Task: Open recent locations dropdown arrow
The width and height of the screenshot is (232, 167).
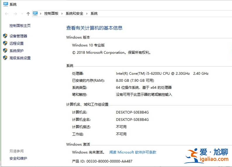Action: [x=22, y=14]
